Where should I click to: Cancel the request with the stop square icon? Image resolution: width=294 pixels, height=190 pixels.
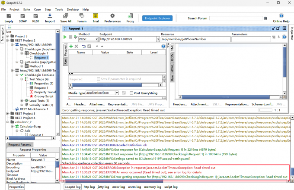click(x=70, y=37)
